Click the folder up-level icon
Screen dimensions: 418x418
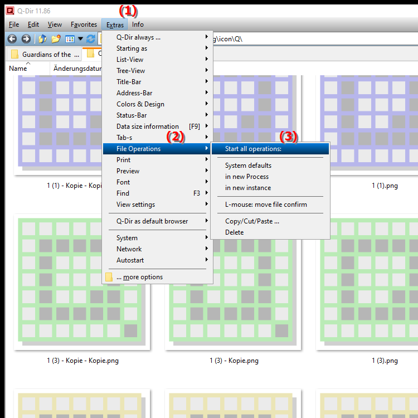[42, 39]
